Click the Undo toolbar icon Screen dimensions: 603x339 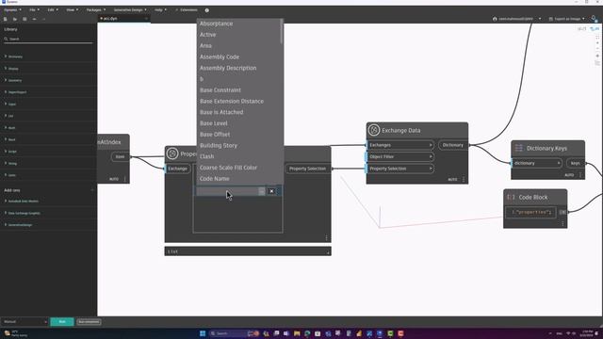pos(34,19)
